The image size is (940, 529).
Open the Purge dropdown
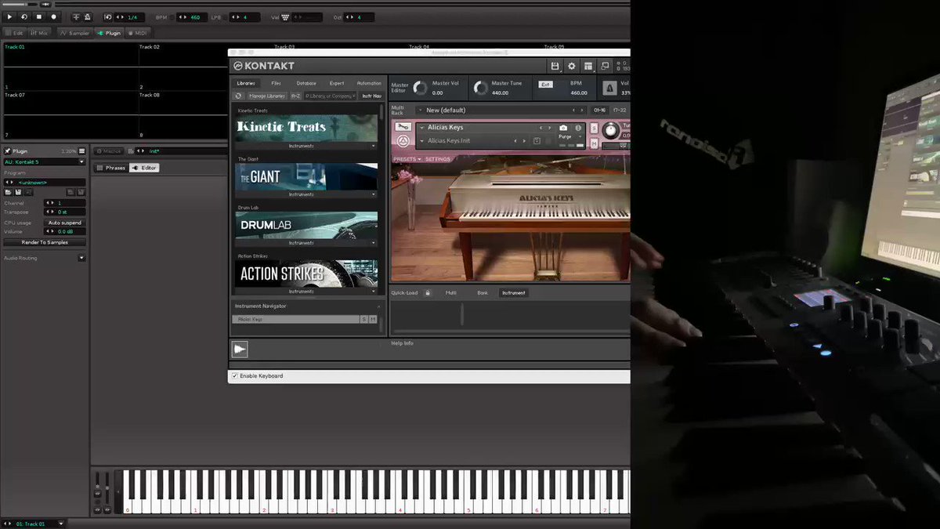(x=571, y=136)
